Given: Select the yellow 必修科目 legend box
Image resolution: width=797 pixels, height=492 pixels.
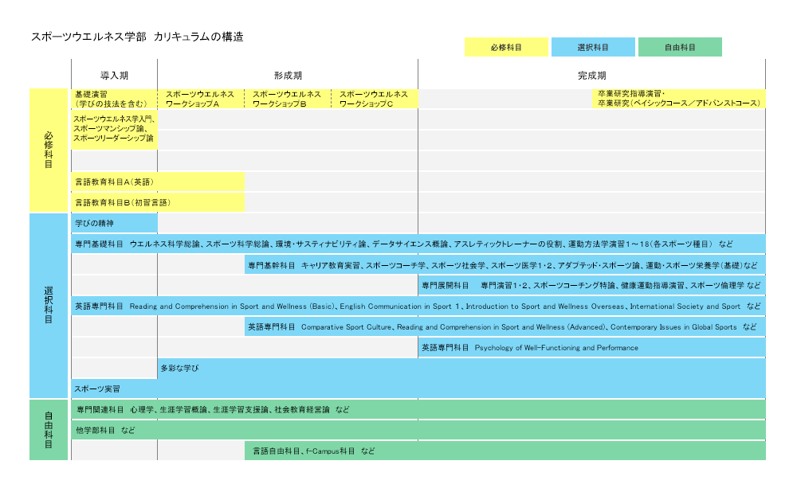Looking at the screenshot, I should pyautogui.click(x=506, y=47).
